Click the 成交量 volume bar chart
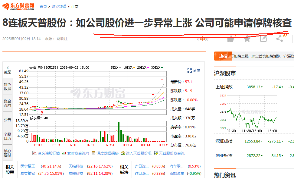This screenshot has height=182, width=294. point(98,131)
